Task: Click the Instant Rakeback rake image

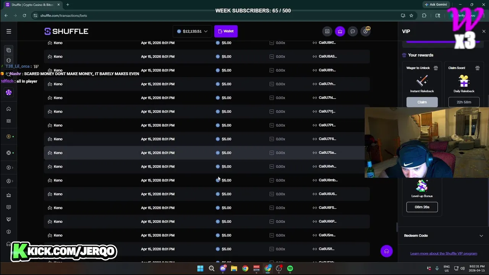Action: [422, 81]
